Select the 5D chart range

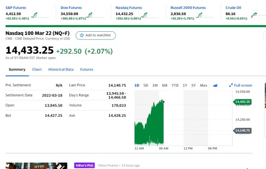point(146,85)
